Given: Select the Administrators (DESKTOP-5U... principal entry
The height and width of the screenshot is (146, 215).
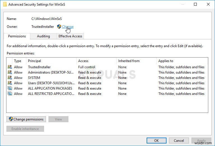Looking at the screenshot, I should click(x=51, y=72).
